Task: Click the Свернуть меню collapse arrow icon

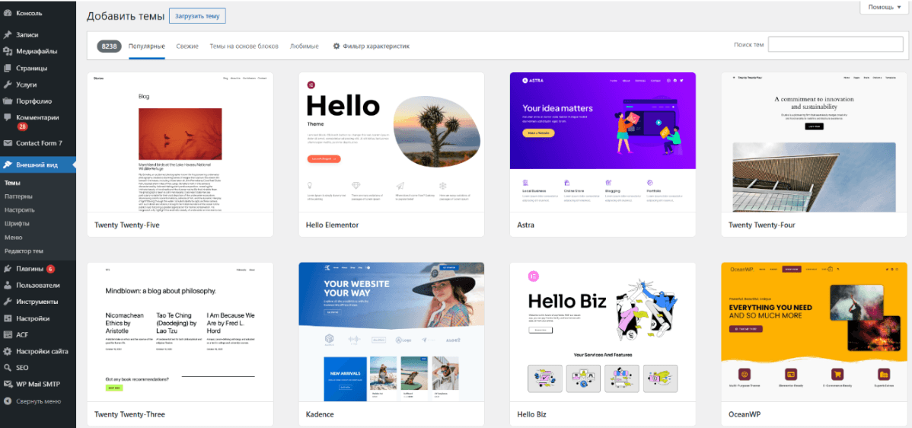Action: (8, 401)
